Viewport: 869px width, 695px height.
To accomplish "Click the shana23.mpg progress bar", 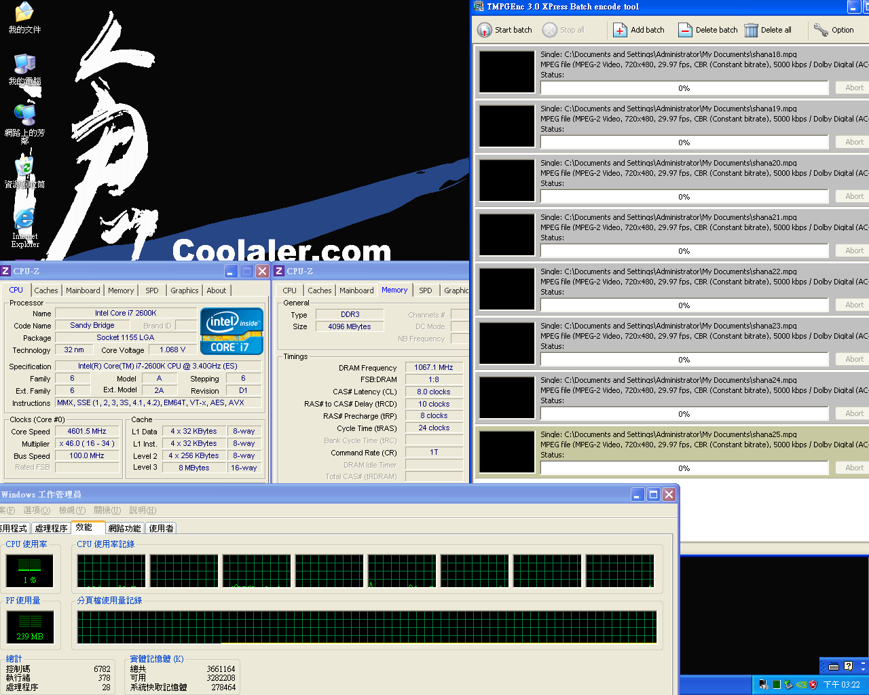I will click(684, 360).
